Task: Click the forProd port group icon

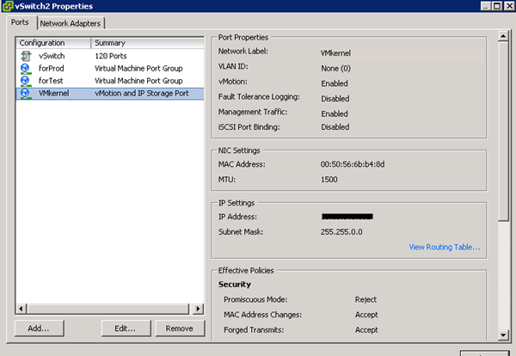Action: tap(24, 68)
